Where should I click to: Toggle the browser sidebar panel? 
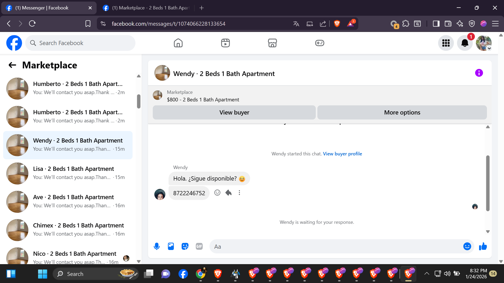pyautogui.click(x=436, y=24)
